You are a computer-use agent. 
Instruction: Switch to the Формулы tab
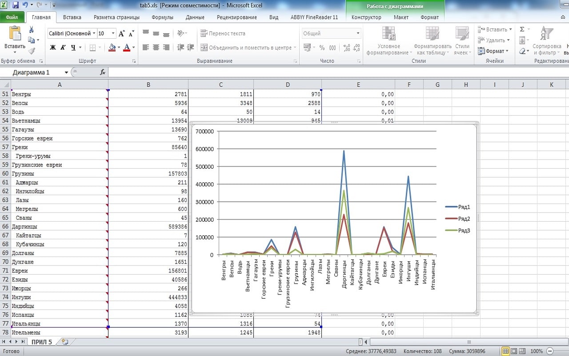[x=162, y=17]
